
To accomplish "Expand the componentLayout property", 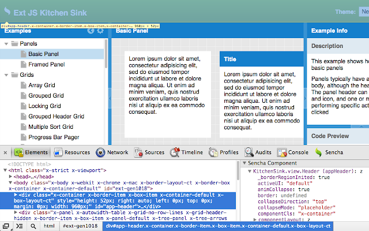I will (x=255, y=219).
